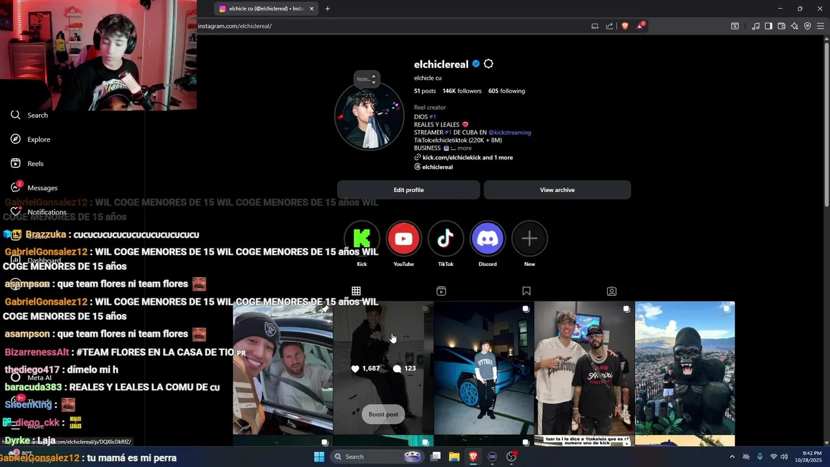The image size is (830, 467).
Task: Open the 605 following list
Action: [506, 91]
